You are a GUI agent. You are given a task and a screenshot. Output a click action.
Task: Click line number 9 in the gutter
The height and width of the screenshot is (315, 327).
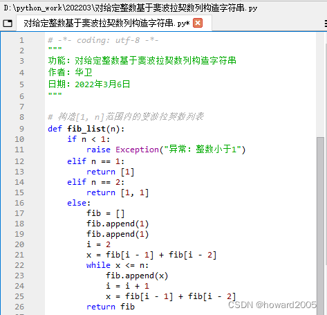pyautogui.click(x=21, y=129)
